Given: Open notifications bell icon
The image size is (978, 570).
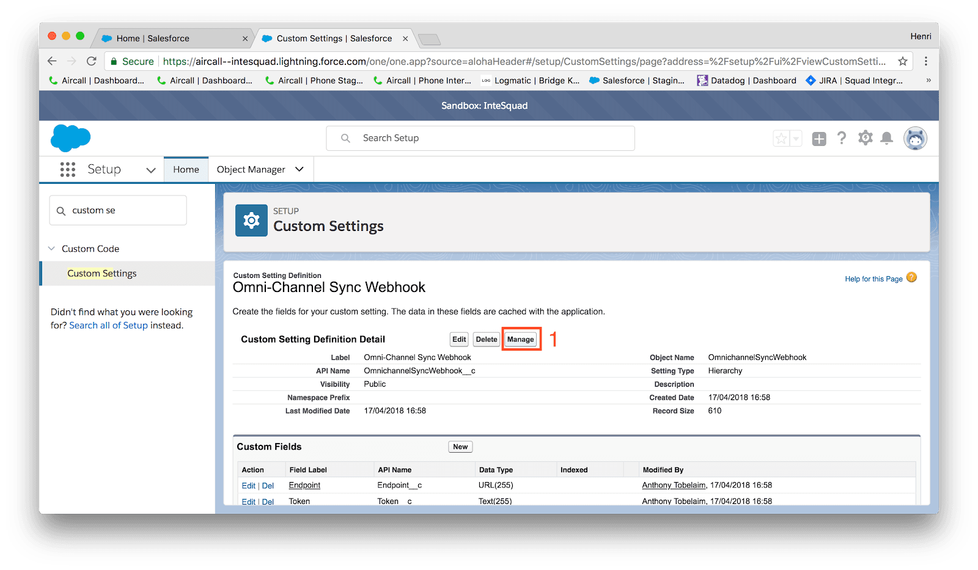Looking at the screenshot, I should click(886, 139).
